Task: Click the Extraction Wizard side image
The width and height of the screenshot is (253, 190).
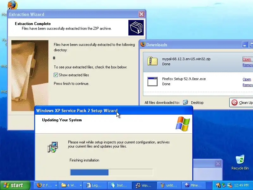Action: point(30,76)
